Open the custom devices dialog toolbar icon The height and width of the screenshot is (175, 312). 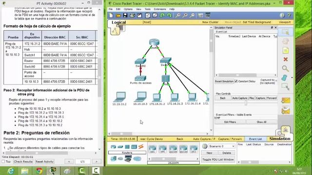tap(208, 15)
